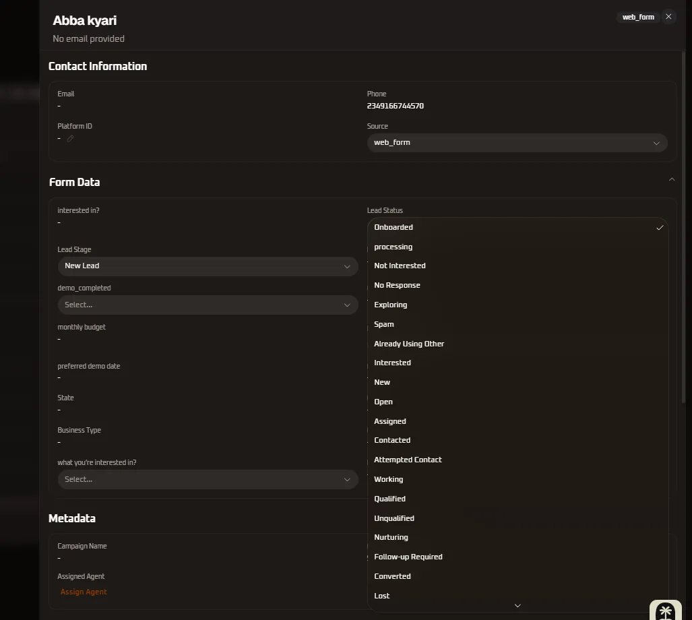The image size is (692, 620).
Task: Click the preferred demo date label
Action: point(89,366)
